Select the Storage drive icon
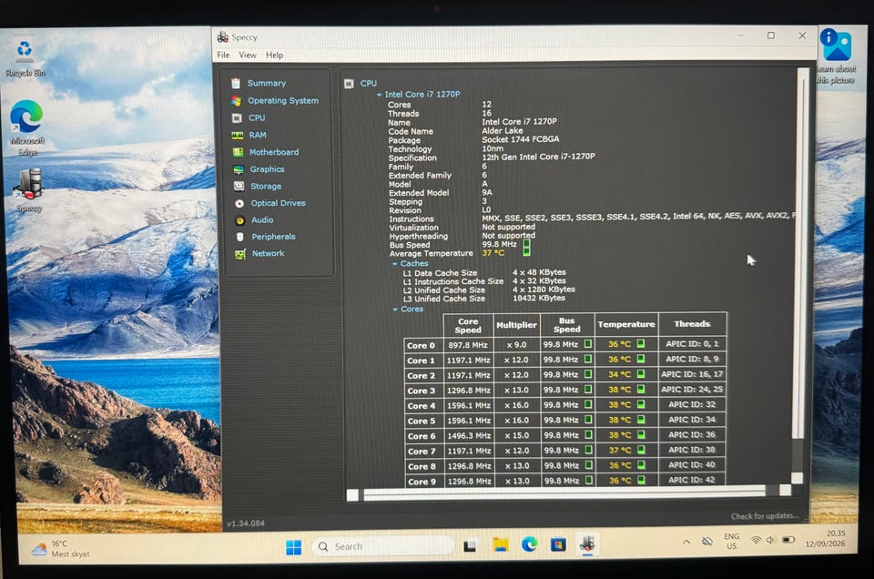This screenshot has width=874, height=579. pyautogui.click(x=239, y=186)
